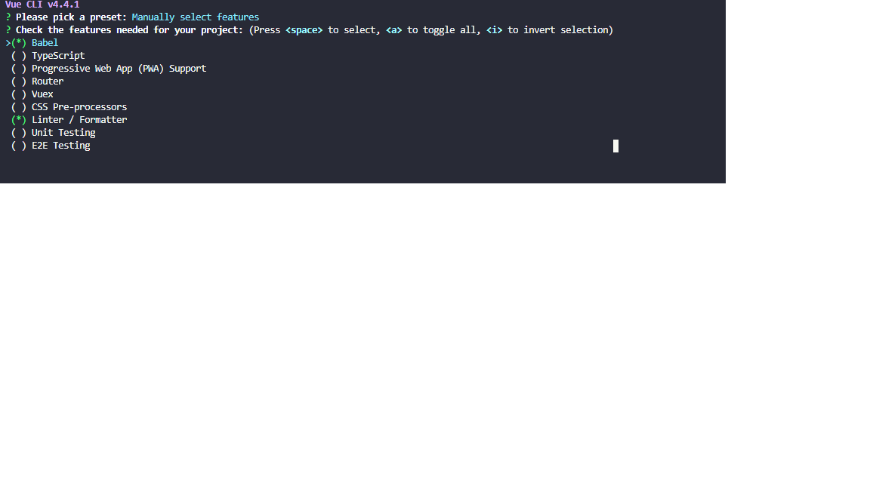Click the TypeScript feature label
Image resolution: width=870 pixels, height=489 pixels.
tap(58, 56)
